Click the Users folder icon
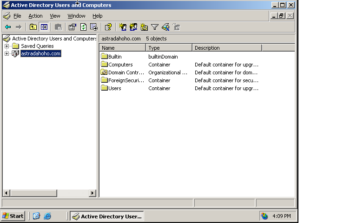This screenshot has width=357, height=223. (x=104, y=88)
